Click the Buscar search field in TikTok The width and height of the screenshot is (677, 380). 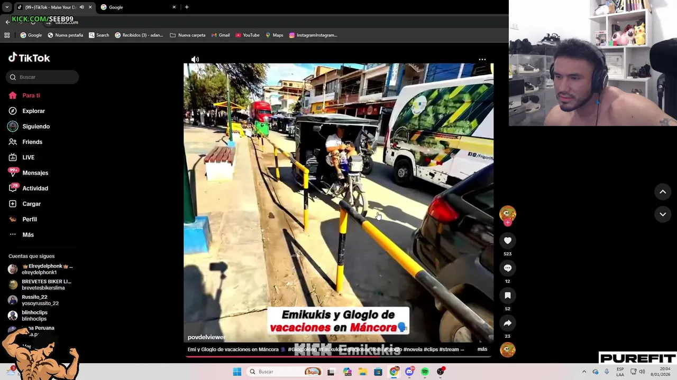coord(42,77)
